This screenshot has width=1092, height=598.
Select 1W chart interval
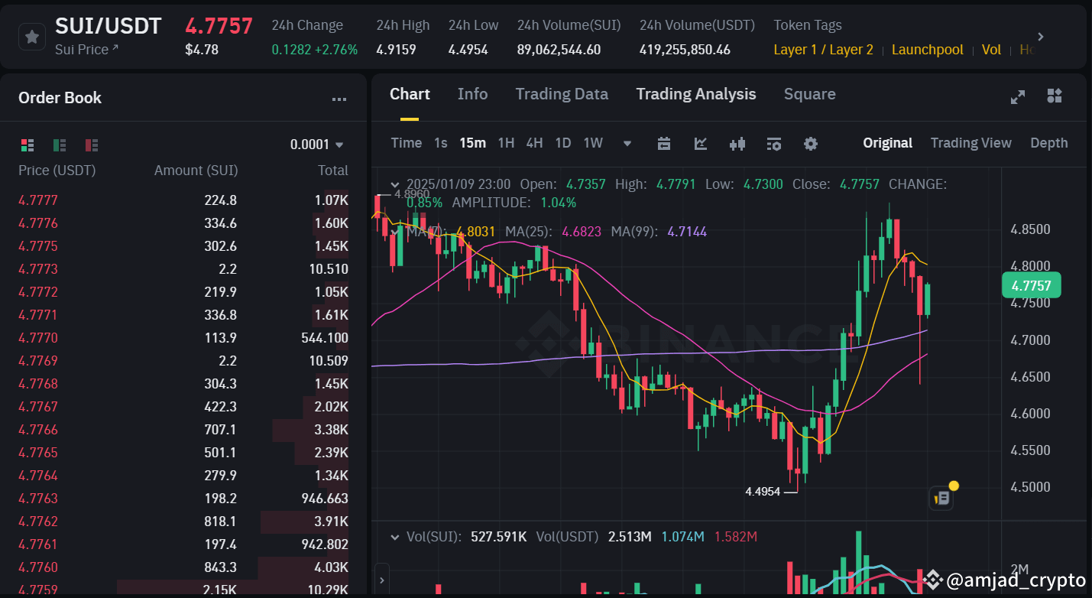tap(593, 143)
